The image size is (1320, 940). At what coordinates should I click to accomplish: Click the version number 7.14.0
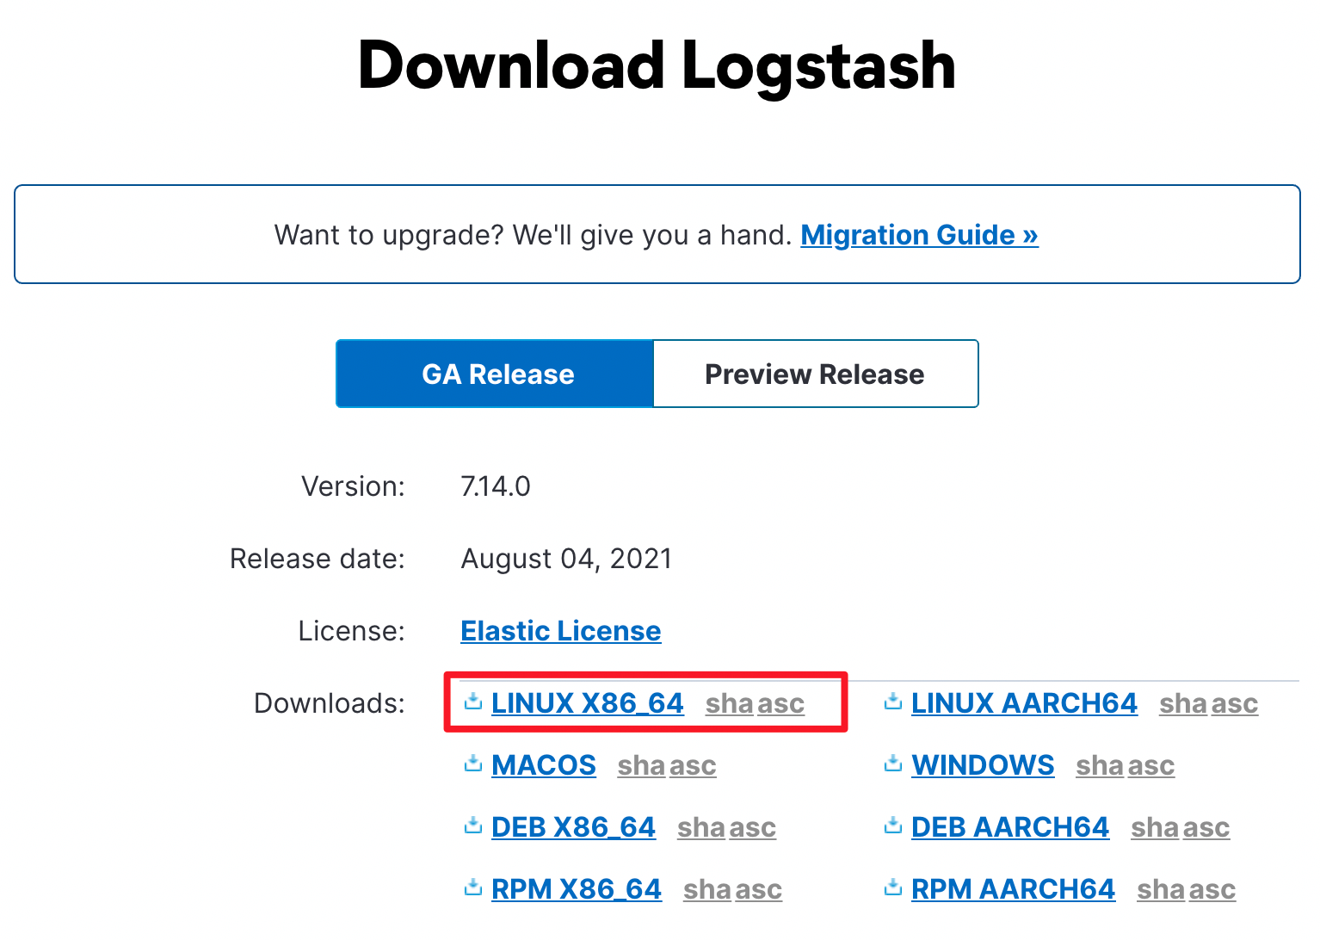click(x=496, y=486)
